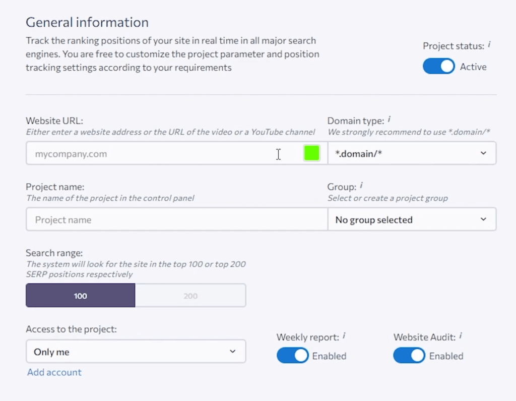Select the 100 search range option
This screenshot has height=401, width=516.
point(81,296)
